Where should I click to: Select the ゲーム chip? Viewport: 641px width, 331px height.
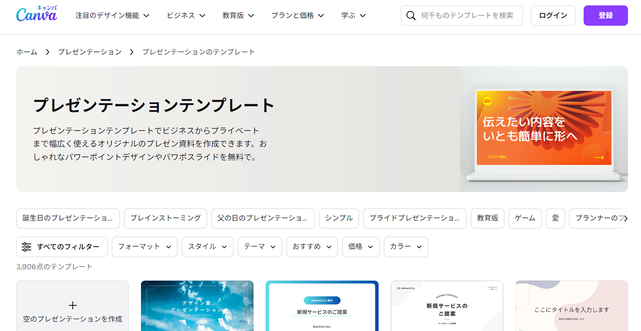(525, 218)
